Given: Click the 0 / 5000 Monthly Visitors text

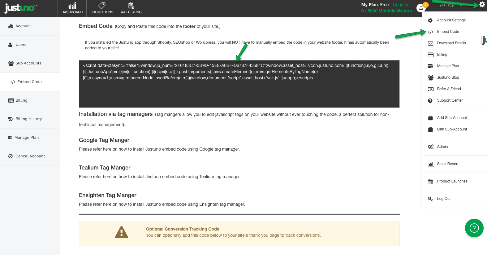Looking at the screenshot, I should (x=386, y=11).
